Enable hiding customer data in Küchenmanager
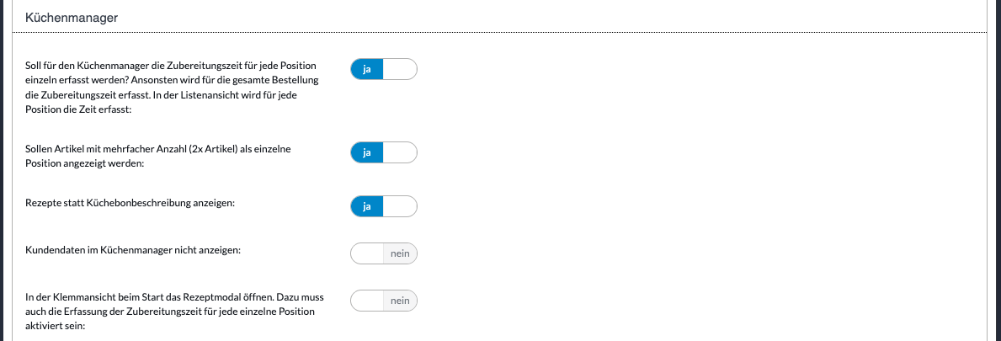This screenshot has height=341, width=1001. tap(384, 253)
